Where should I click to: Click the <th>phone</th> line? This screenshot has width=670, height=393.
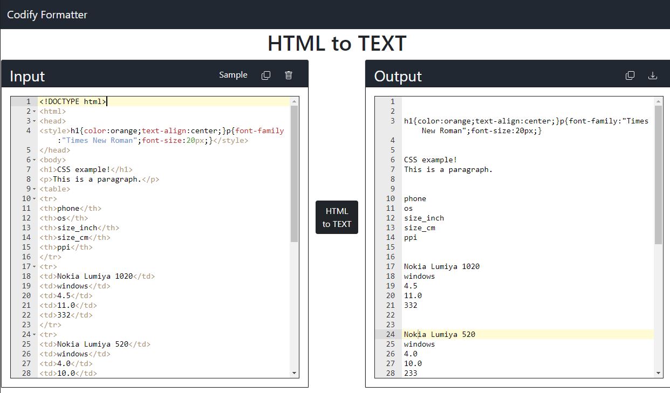click(70, 208)
